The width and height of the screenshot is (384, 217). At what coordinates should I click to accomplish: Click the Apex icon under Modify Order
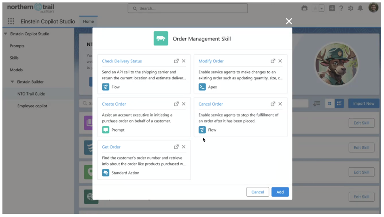(x=202, y=87)
